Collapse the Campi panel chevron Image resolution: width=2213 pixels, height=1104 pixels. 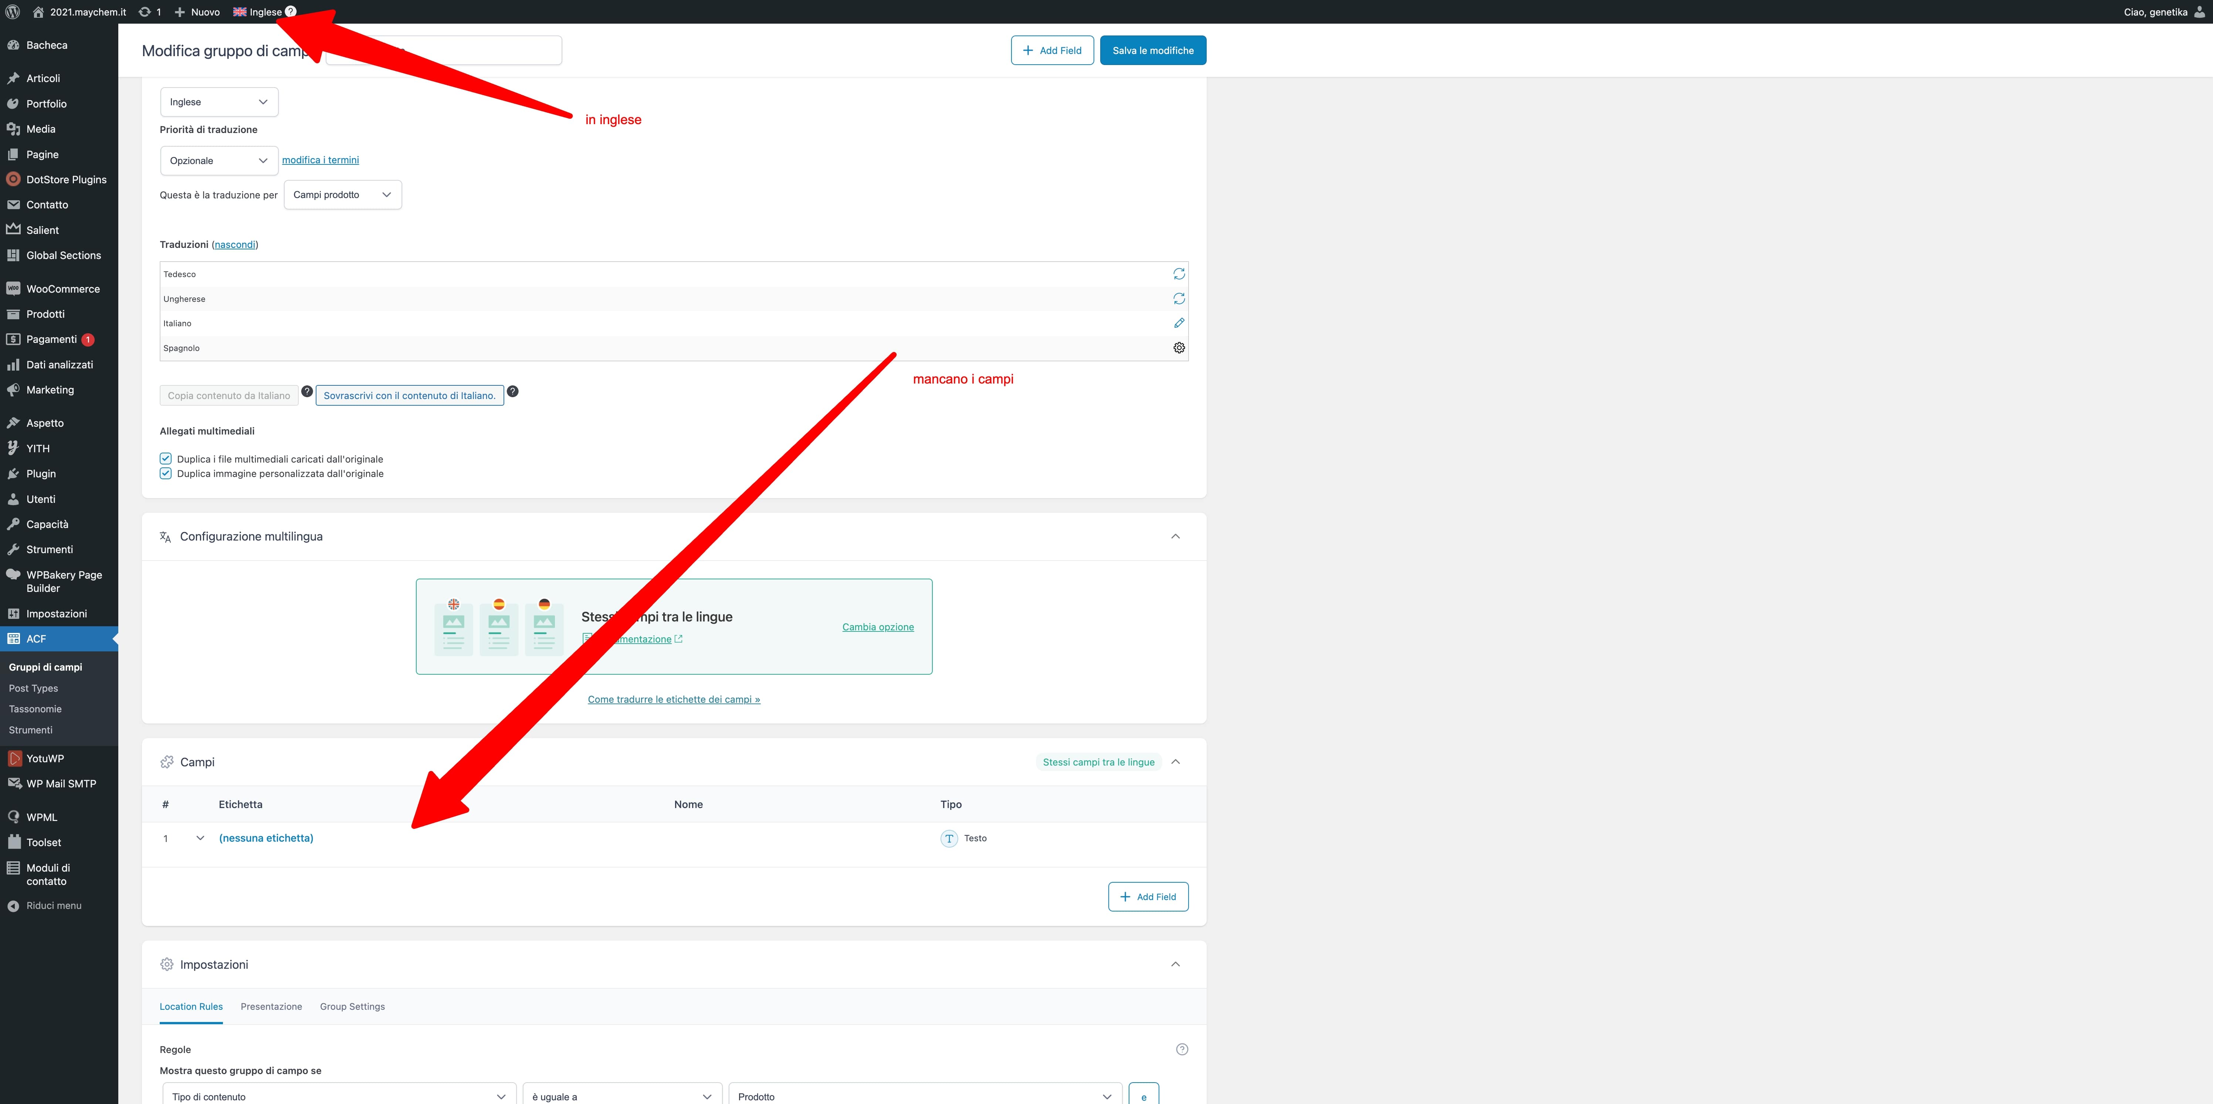point(1175,761)
